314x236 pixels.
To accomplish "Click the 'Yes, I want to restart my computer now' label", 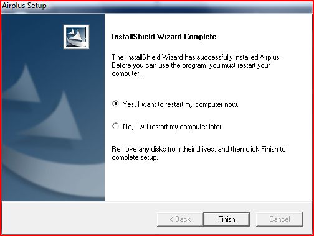I will click(180, 104).
